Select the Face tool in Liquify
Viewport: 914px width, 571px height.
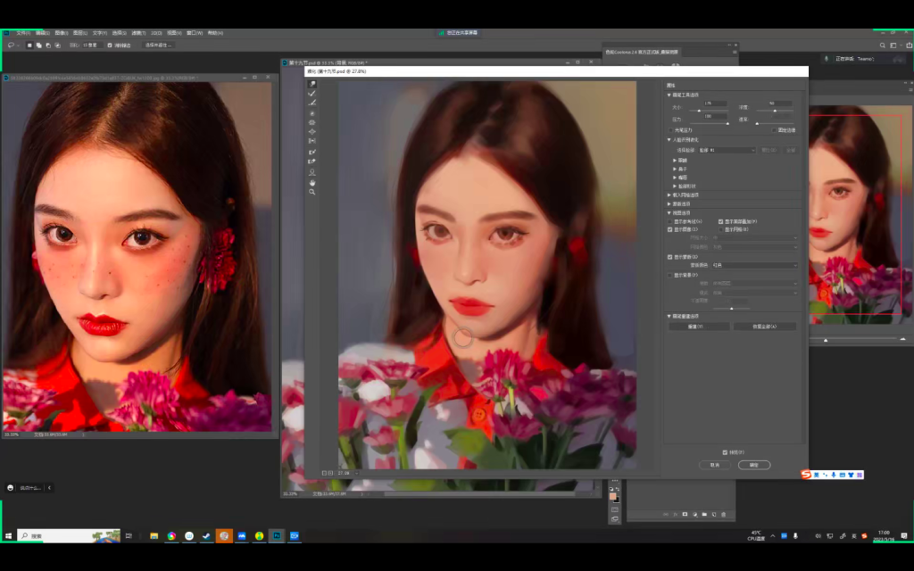click(x=312, y=172)
